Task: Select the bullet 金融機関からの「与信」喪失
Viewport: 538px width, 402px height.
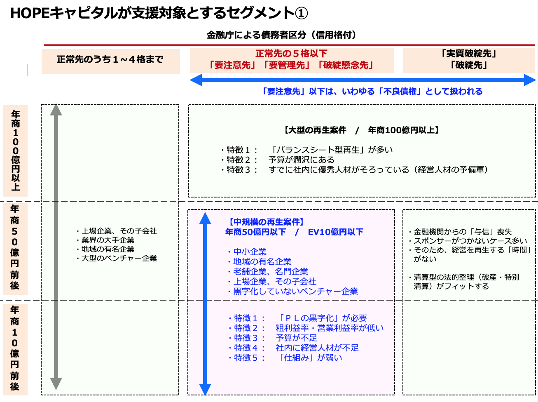Action: click(460, 232)
